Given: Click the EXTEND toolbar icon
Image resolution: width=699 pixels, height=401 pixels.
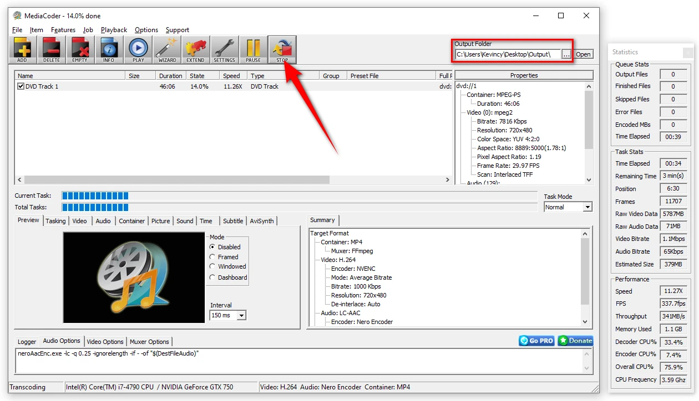Looking at the screenshot, I should pos(195,50).
